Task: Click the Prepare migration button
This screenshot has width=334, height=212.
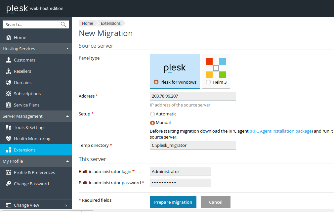Action: [x=173, y=202]
